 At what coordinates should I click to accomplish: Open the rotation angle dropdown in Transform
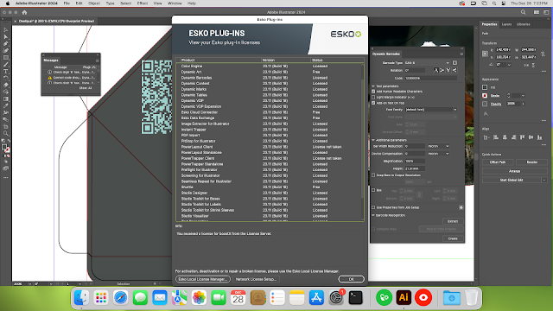[509, 65]
